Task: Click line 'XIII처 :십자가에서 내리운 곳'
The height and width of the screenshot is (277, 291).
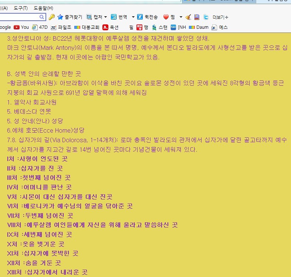Action: tap(47, 272)
